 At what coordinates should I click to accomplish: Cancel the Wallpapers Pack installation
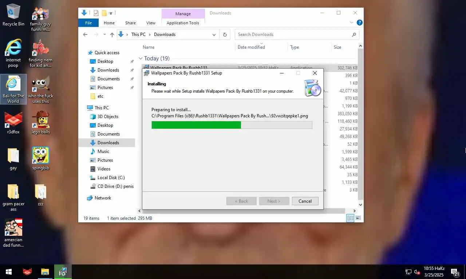[x=305, y=201]
